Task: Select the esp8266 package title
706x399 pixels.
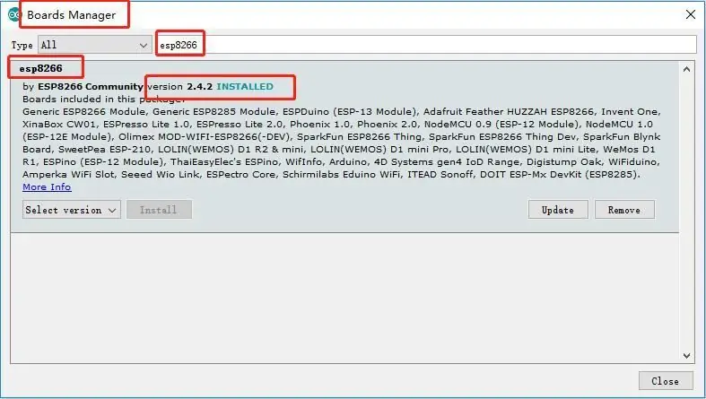Action: (x=41, y=68)
